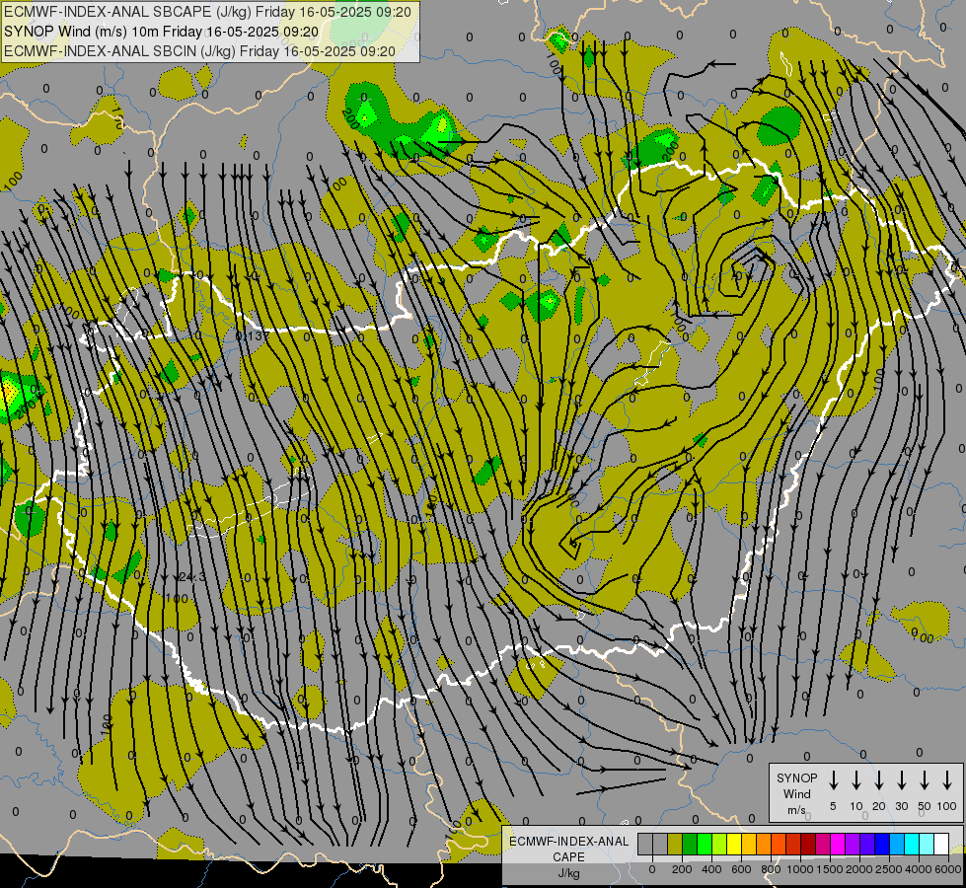
Task: Select the bright green CAPE legend swatch
Action: click(705, 844)
